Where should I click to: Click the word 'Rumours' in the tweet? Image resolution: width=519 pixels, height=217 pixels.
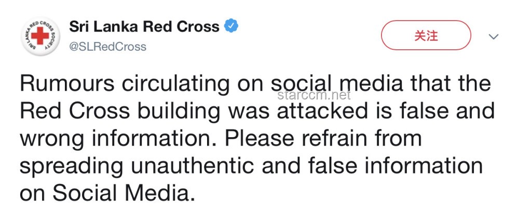pyautogui.click(x=67, y=83)
